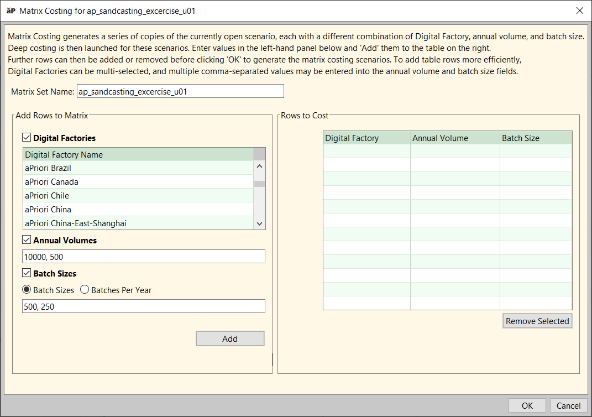Image resolution: width=592 pixels, height=417 pixels.
Task: Select the Batch Sizes radio option
Action: 27,290
